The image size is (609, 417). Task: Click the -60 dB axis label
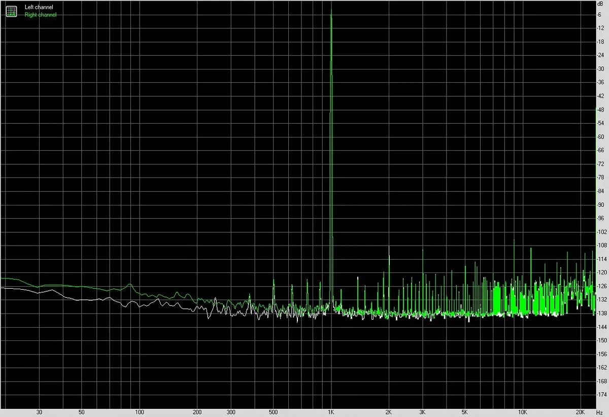pyautogui.click(x=600, y=136)
